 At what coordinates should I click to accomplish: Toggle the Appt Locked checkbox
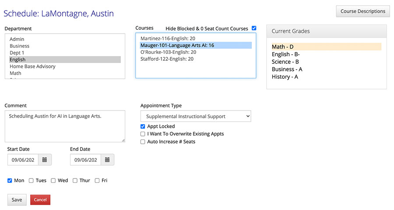click(x=143, y=126)
